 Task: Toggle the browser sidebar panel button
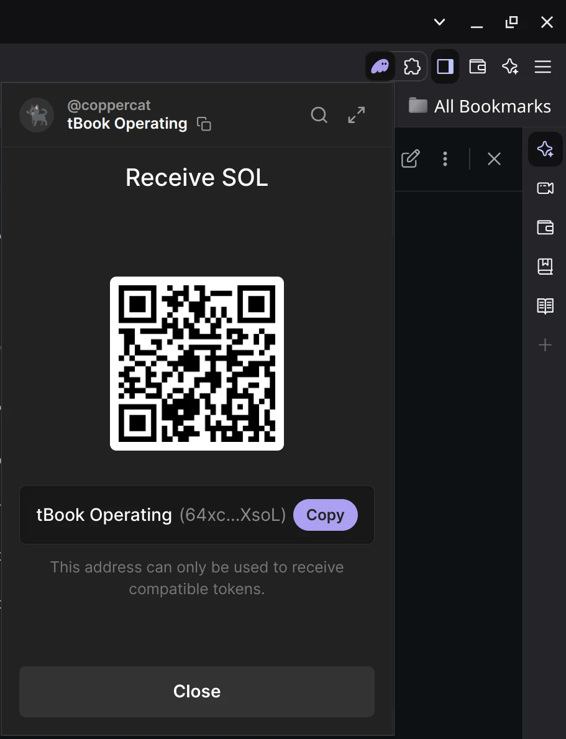(x=445, y=67)
